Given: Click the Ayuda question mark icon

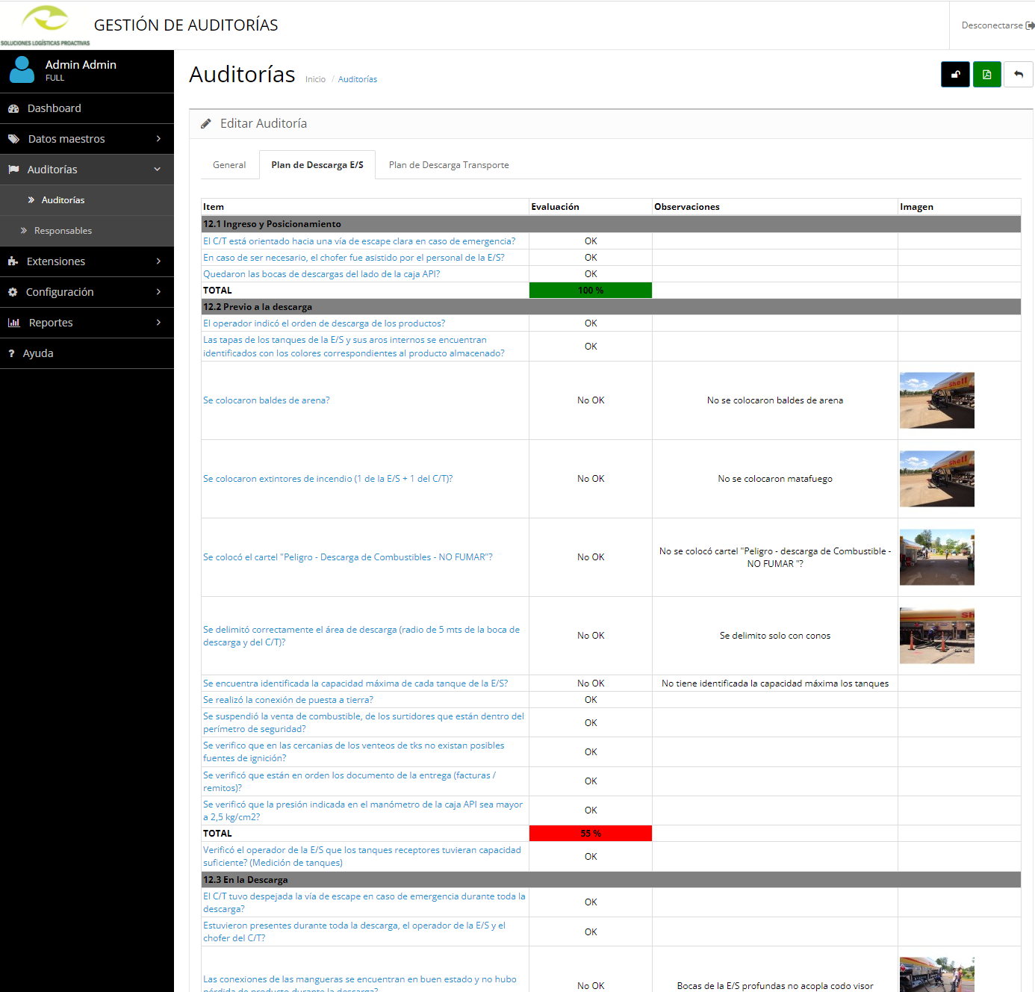Looking at the screenshot, I should coord(11,353).
